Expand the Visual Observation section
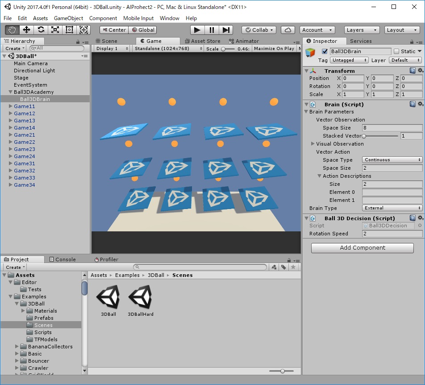This screenshot has height=385, width=425. point(313,144)
